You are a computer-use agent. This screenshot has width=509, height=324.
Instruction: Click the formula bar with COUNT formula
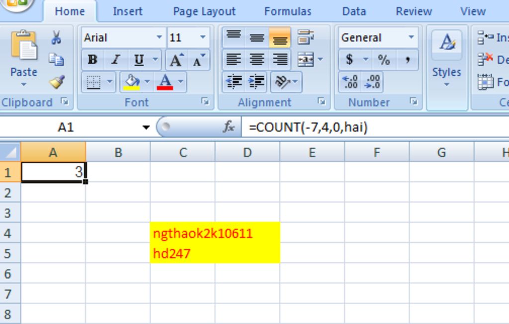(375, 127)
